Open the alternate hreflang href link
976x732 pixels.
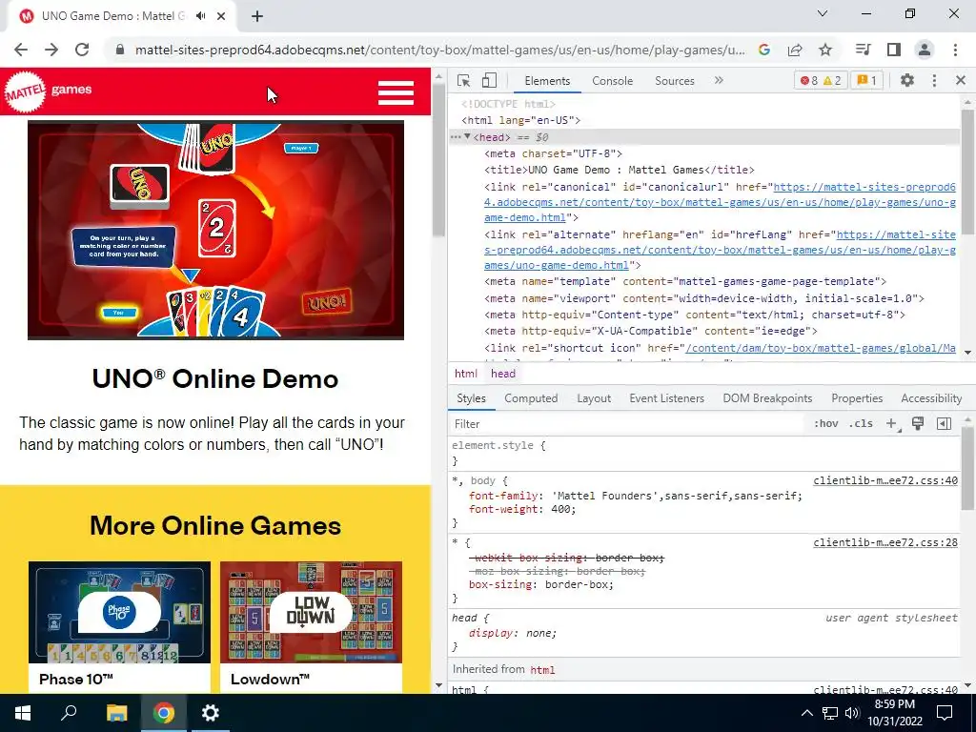click(x=720, y=251)
